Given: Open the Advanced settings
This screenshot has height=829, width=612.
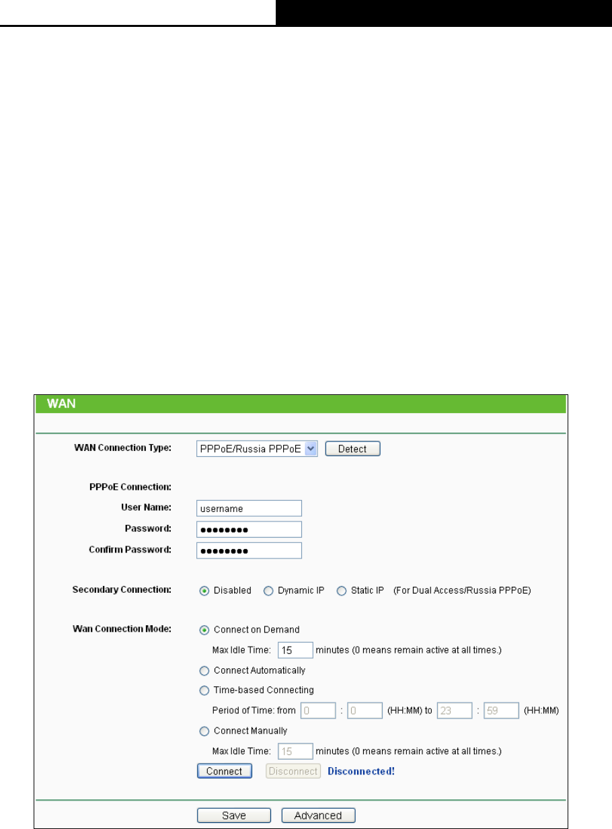Looking at the screenshot, I should point(318,816).
